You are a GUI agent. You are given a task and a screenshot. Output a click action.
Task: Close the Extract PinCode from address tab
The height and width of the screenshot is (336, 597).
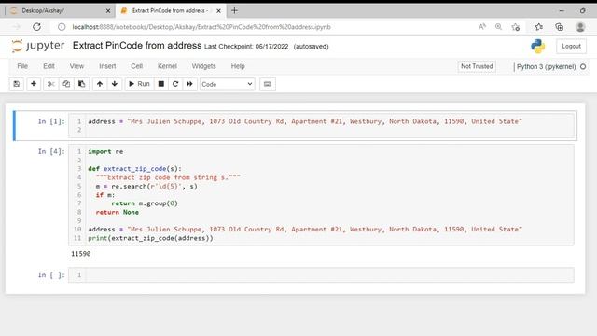(218, 11)
